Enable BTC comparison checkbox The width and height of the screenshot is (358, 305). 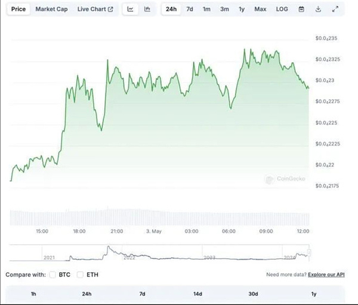pos(53,275)
